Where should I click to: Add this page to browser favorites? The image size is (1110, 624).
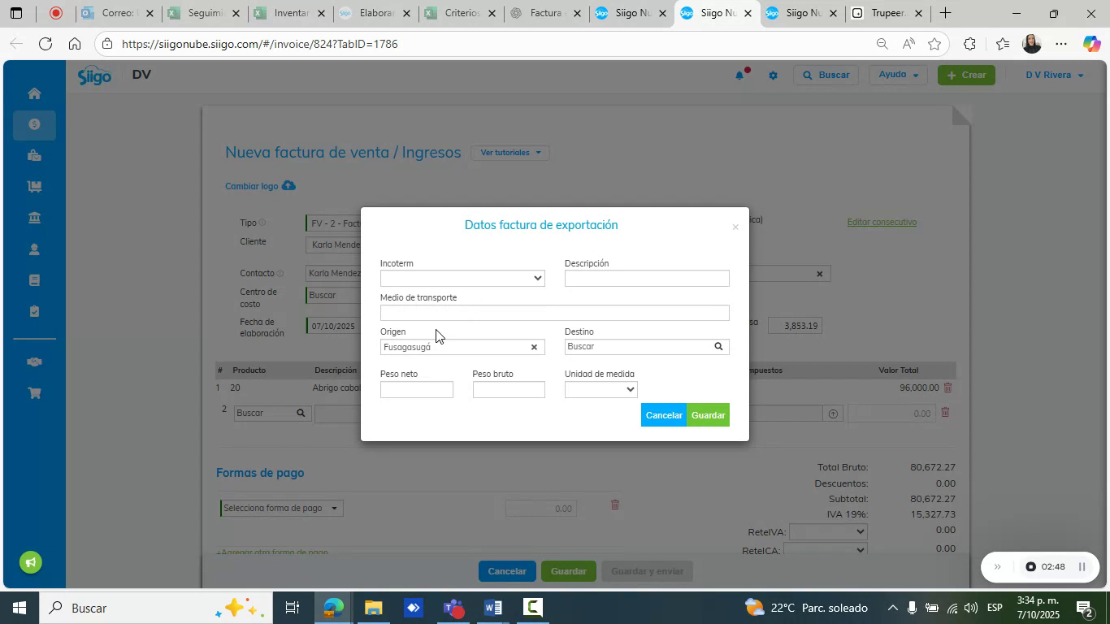tap(934, 44)
